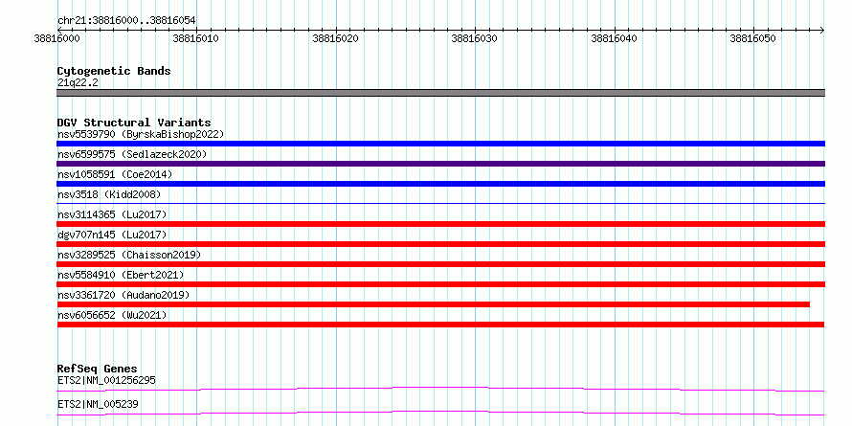This screenshot has width=852, height=426.
Task: Select the red bar for nsv6056652
Action: click(x=440, y=325)
